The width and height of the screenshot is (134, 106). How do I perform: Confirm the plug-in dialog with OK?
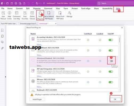click(x=115, y=99)
